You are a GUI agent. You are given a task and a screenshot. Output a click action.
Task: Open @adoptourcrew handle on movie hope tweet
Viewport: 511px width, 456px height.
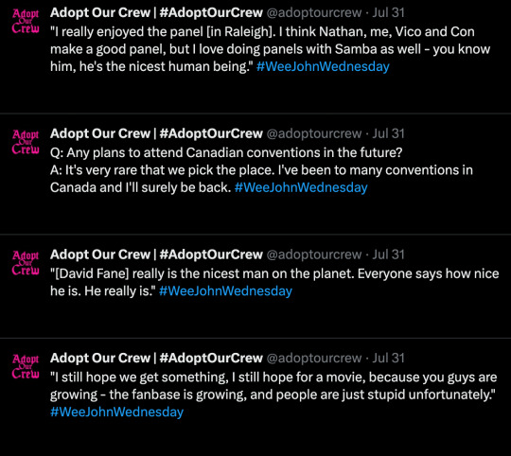point(314,358)
